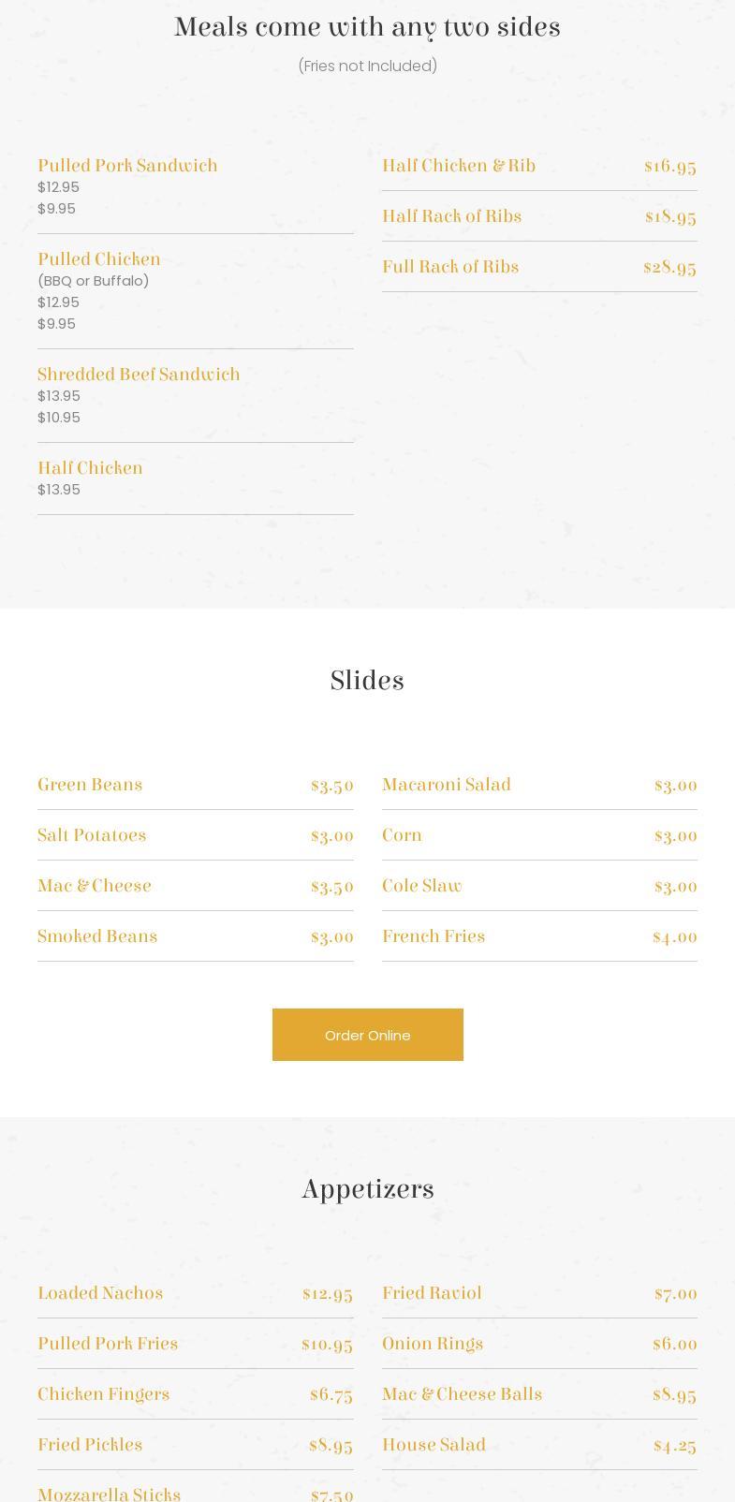735x1502 pixels.
Task: Click French Fries side item
Action: pos(434,936)
